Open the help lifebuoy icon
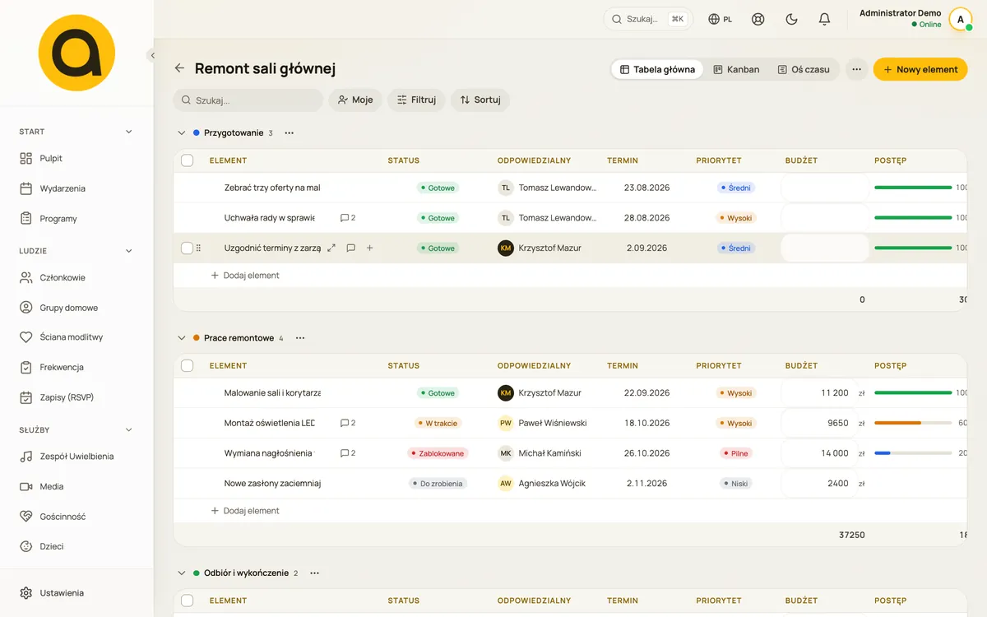 758,19
